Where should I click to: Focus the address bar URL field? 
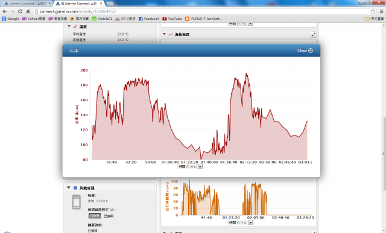(202, 11)
